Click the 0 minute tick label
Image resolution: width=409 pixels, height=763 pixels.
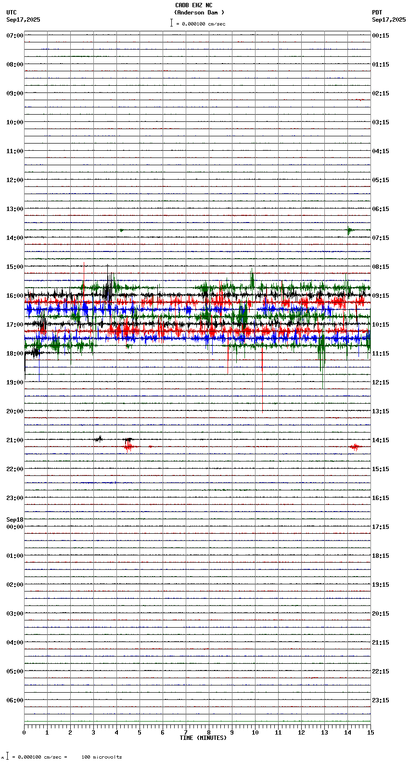[x=24, y=733]
